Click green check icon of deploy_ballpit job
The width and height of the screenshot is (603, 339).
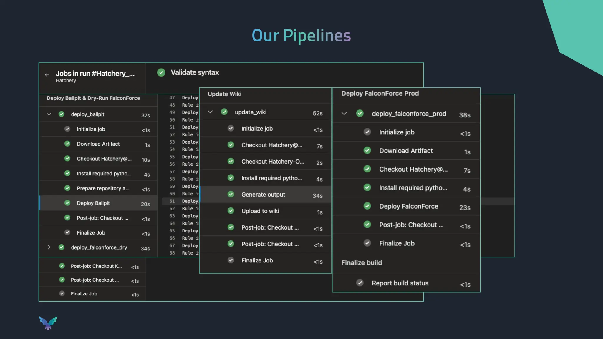point(61,114)
